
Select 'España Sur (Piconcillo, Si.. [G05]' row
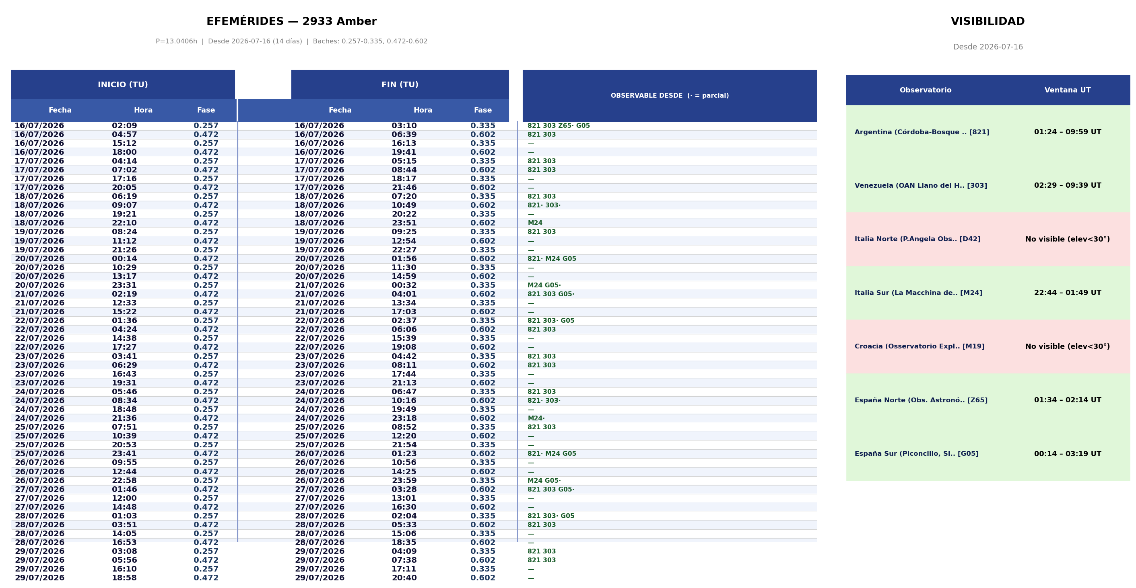pyautogui.click(x=988, y=454)
